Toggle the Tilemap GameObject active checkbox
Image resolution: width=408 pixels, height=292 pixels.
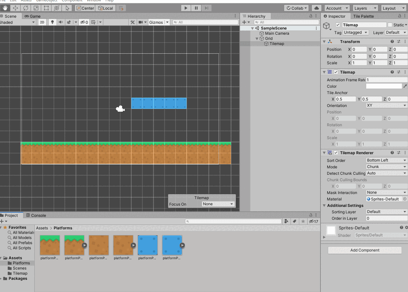(x=338, y=25)
